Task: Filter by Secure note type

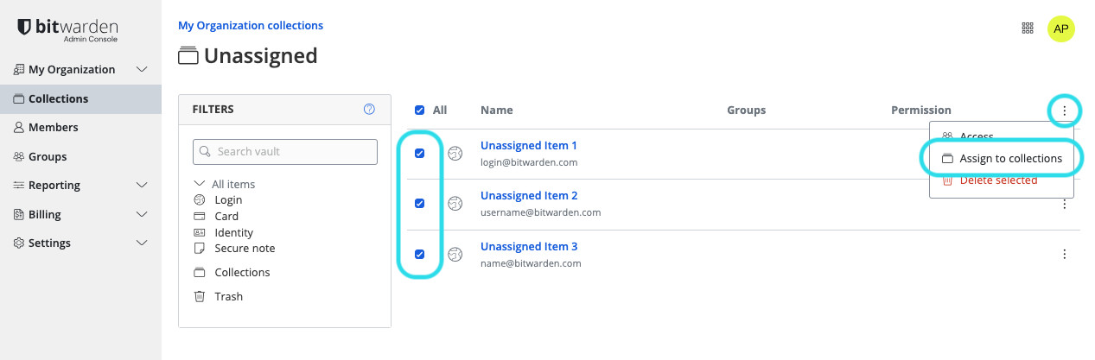Action: (x=245, y=249)
